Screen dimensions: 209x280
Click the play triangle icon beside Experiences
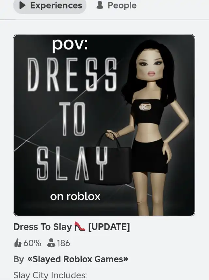coord(23,6)
